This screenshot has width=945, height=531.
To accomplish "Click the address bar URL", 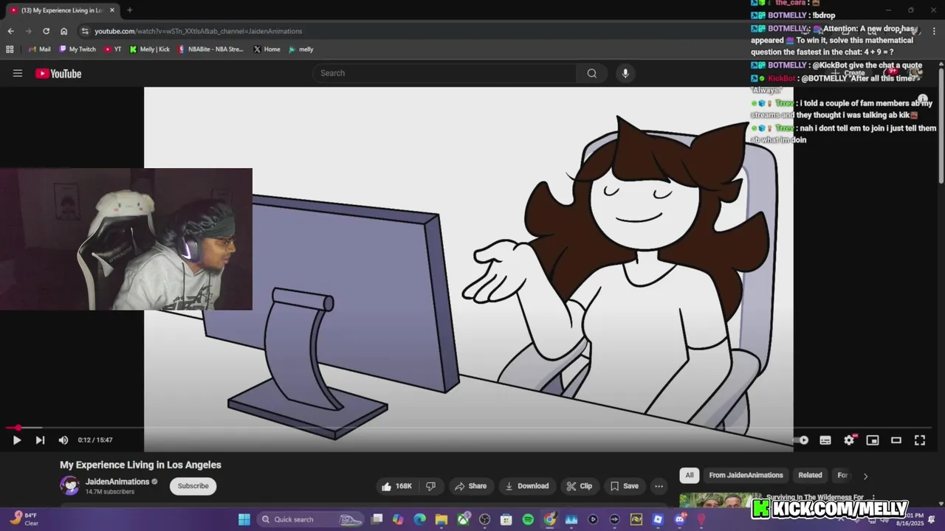I will point(198,31).
